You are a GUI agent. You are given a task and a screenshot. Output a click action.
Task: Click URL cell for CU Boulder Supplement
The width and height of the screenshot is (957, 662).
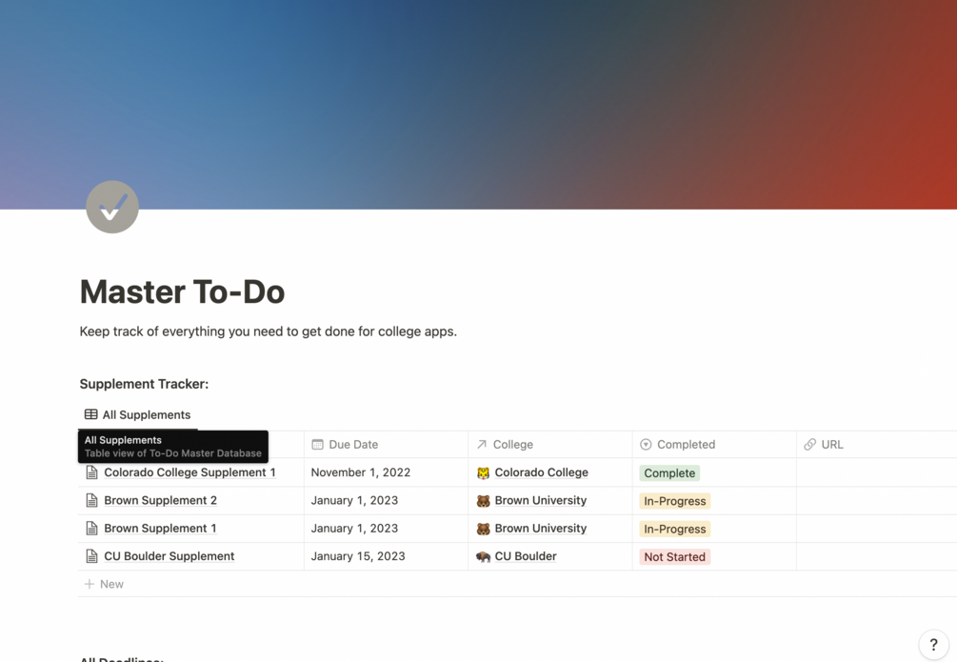876,556
